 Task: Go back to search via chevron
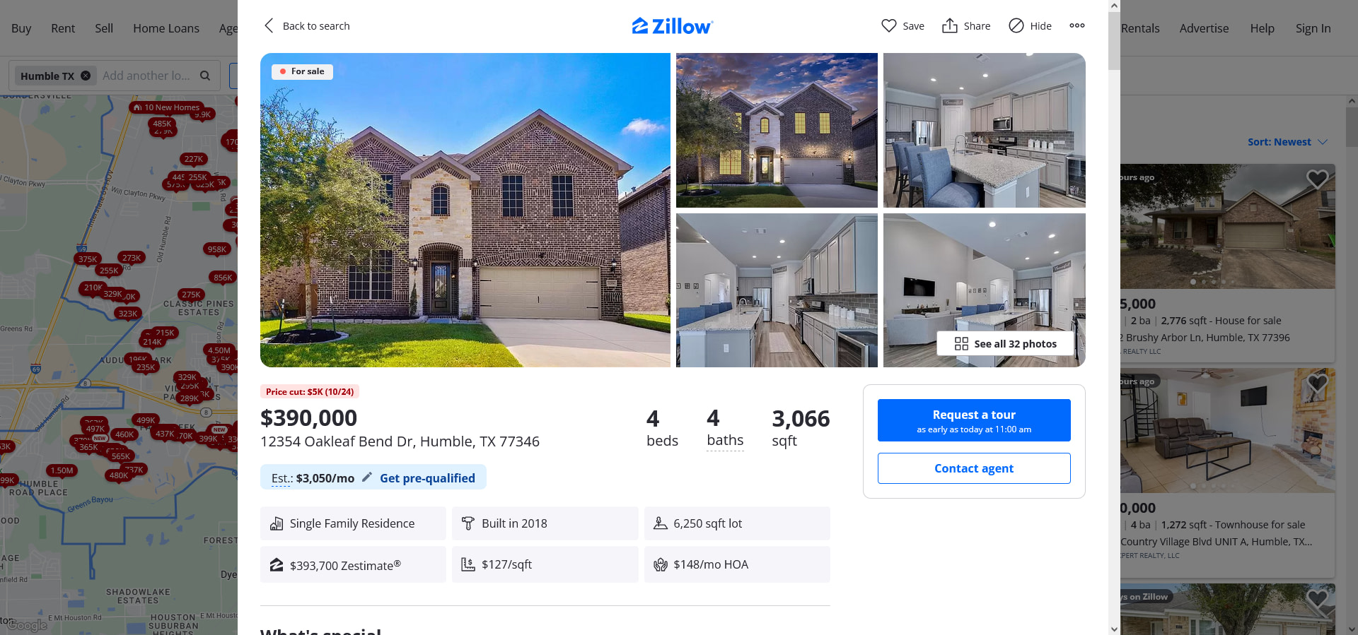point(269,25)
